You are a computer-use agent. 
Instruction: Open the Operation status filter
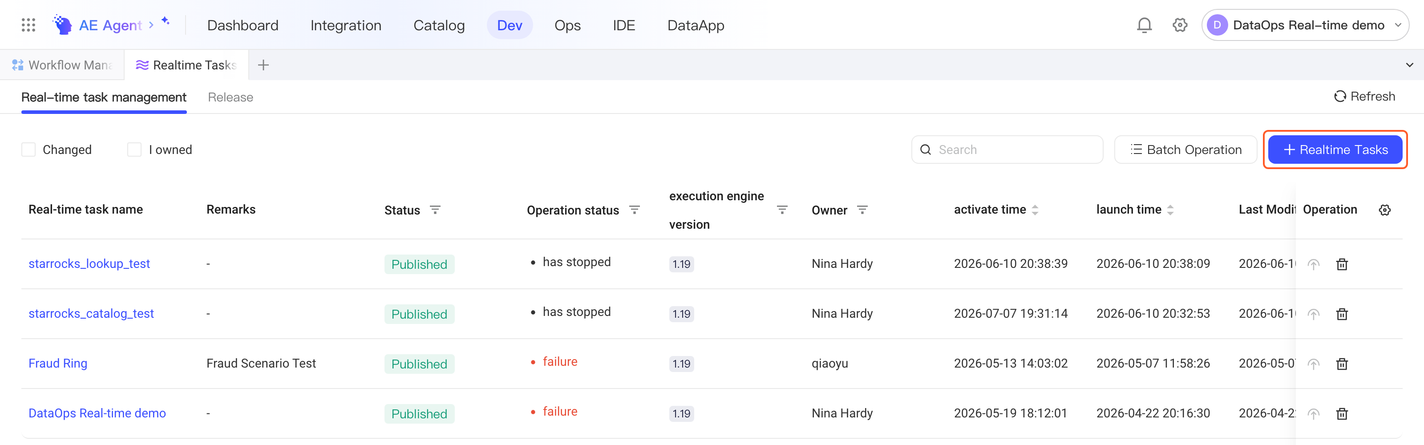(634, 210)
